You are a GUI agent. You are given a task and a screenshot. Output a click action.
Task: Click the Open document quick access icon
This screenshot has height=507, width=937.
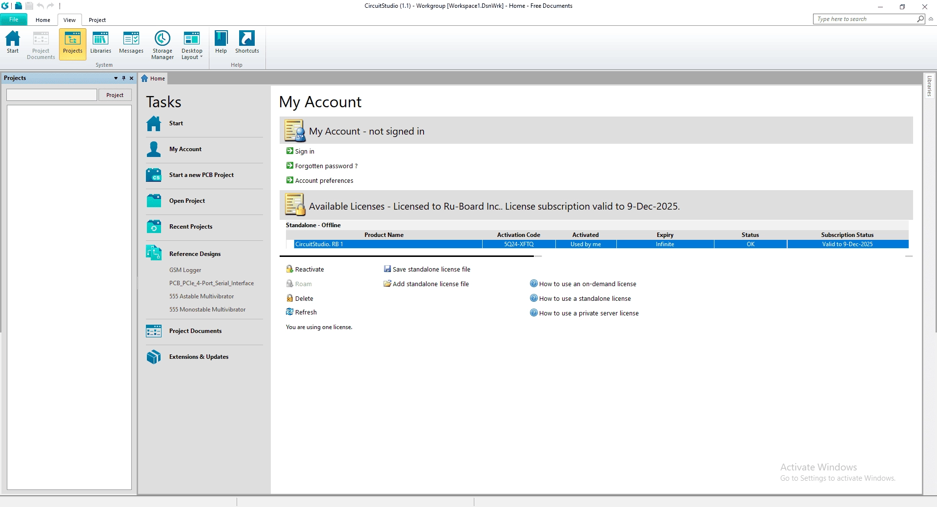tap(19, 6)
